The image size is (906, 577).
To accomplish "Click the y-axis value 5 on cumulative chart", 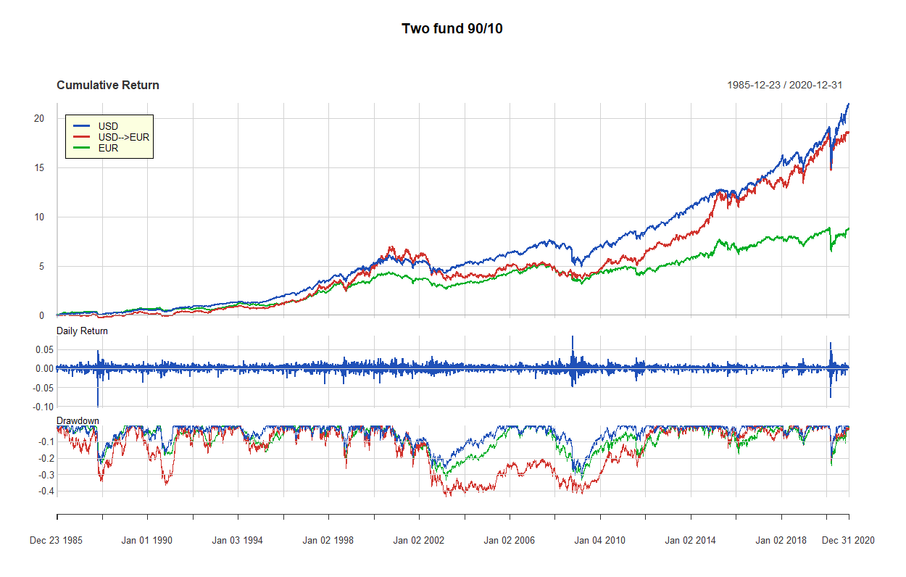I will [42, 266].
